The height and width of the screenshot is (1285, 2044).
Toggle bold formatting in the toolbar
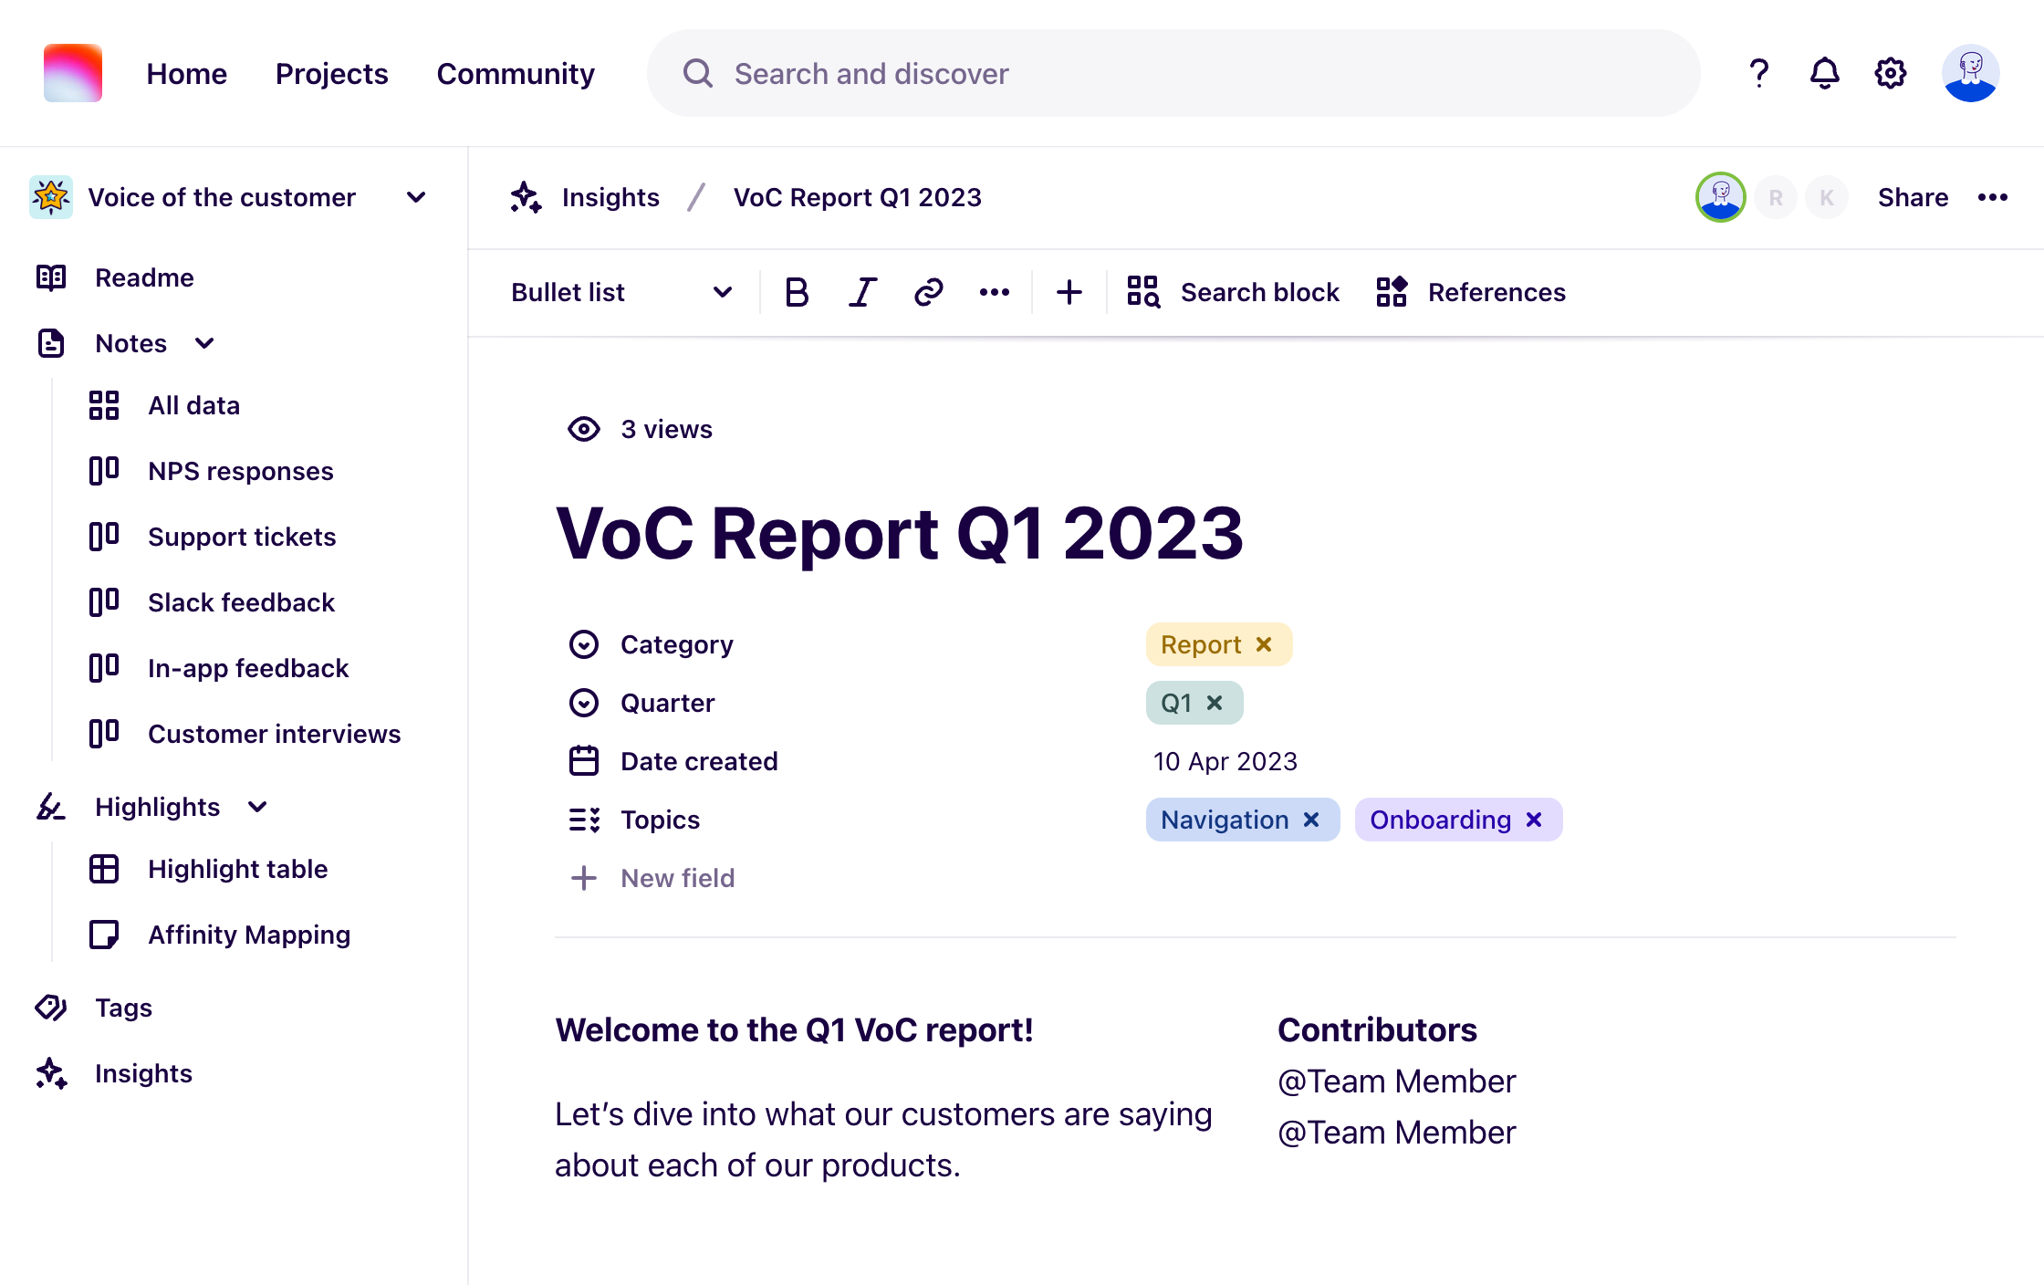click(x=796, y=292)
